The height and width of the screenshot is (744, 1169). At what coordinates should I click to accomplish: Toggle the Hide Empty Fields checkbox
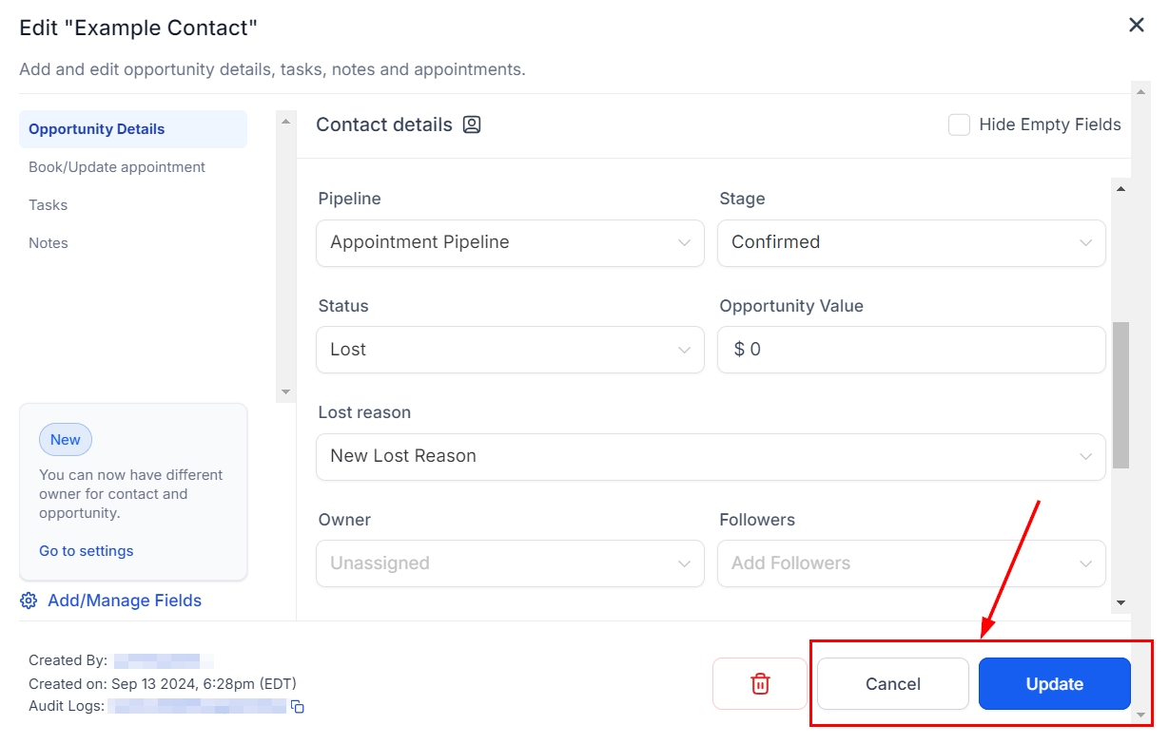point(959,124)
